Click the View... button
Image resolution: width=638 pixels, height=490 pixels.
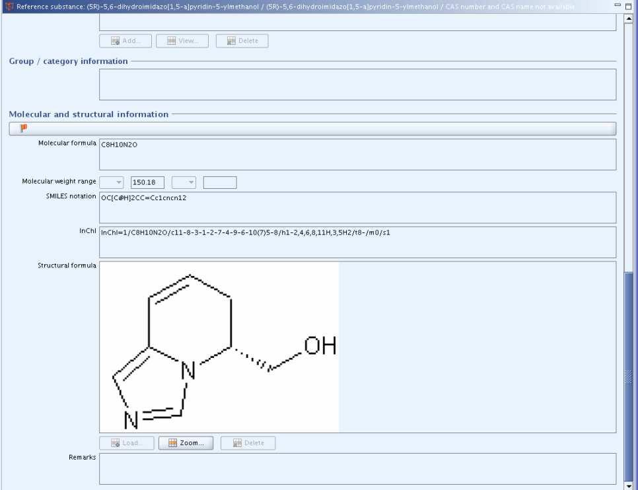182,41
